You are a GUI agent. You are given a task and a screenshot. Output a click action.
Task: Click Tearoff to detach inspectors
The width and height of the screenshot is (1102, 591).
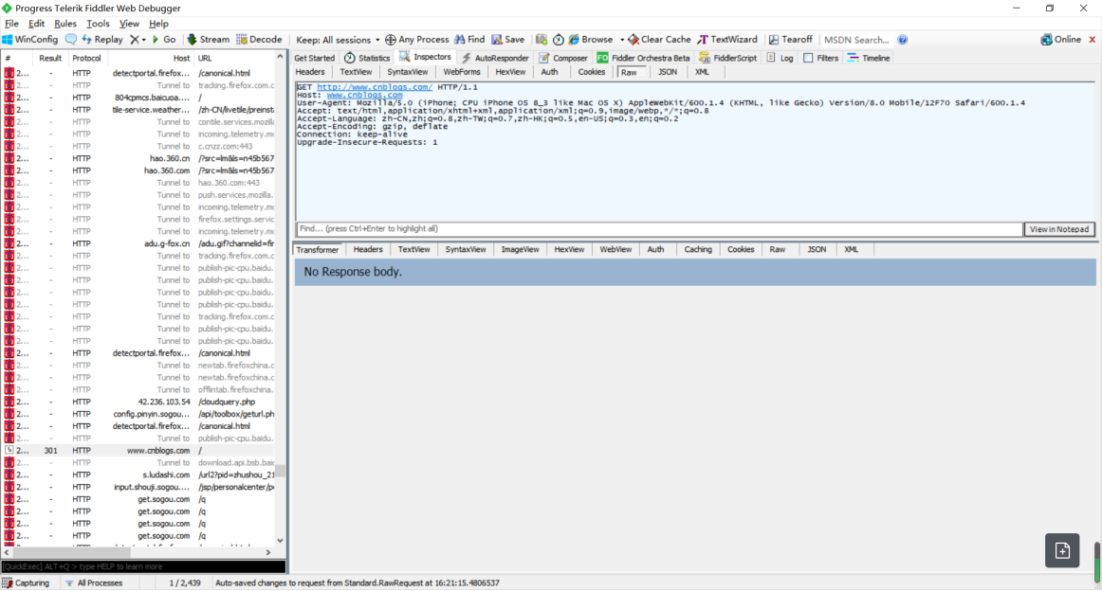point(790,40)
